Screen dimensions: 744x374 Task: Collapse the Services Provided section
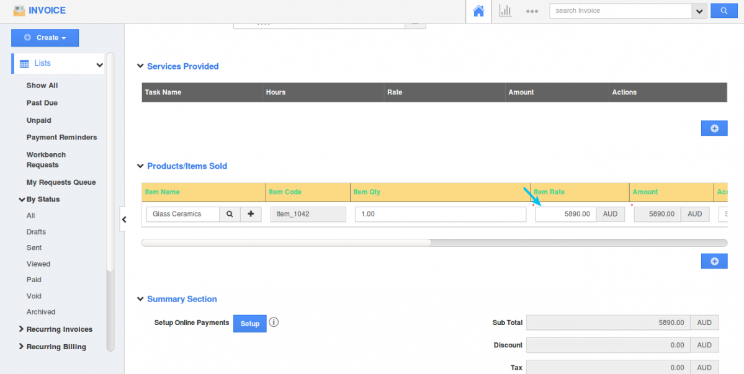[140, 67]
